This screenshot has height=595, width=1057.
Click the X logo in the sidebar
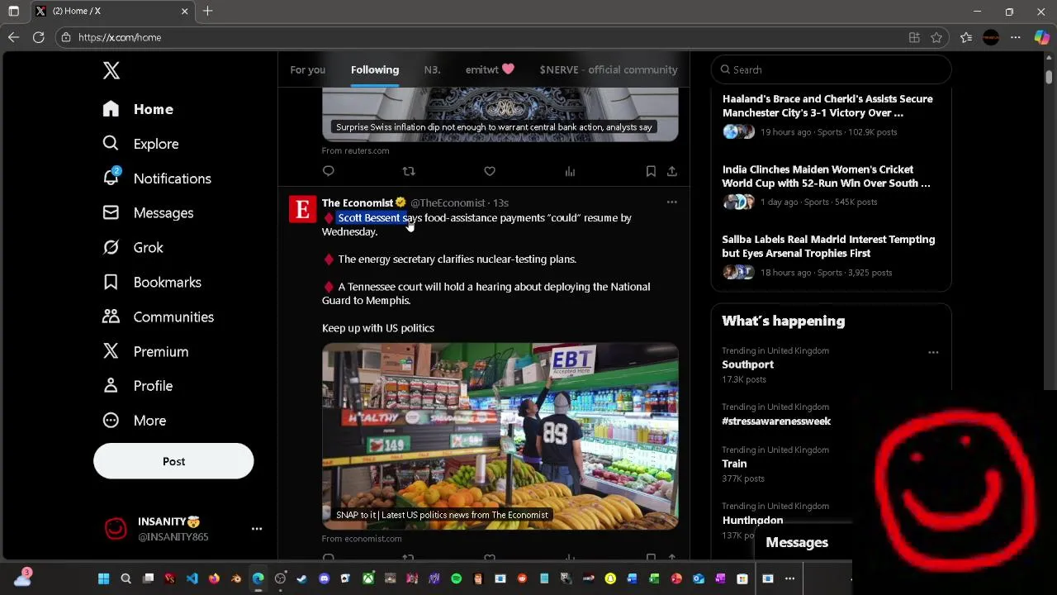[111, 70]
